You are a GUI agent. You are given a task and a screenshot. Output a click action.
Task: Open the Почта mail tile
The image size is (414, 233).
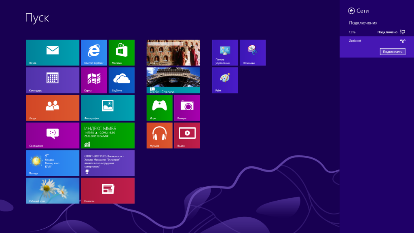coord(53,53)
